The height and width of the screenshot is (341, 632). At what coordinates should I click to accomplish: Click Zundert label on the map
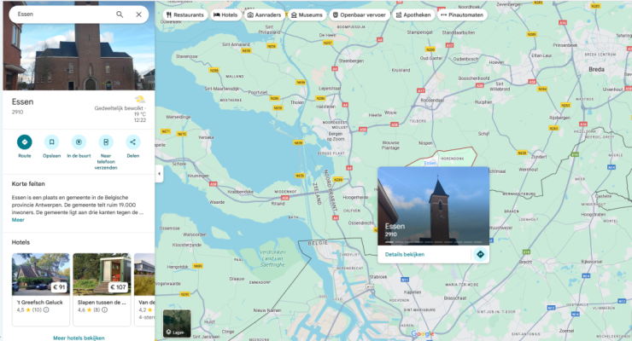539,157
